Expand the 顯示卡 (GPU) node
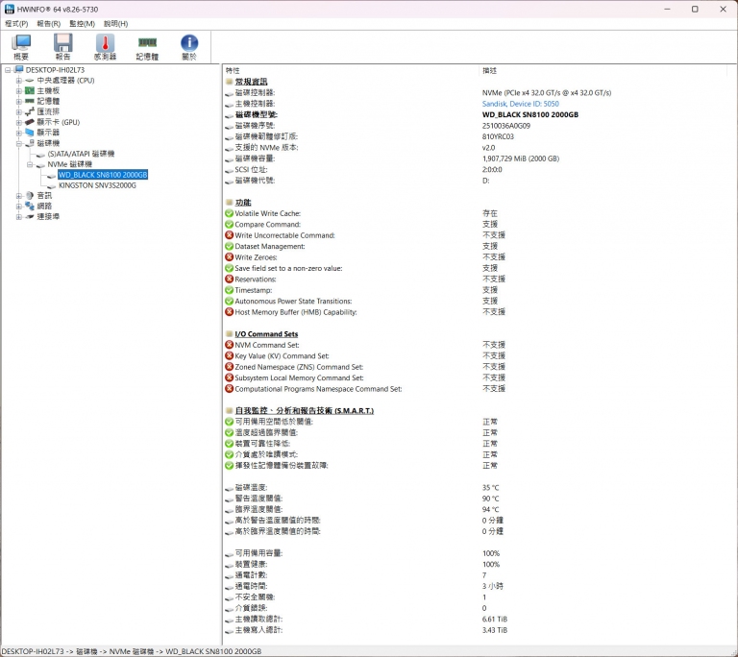 tap(19, 122)
